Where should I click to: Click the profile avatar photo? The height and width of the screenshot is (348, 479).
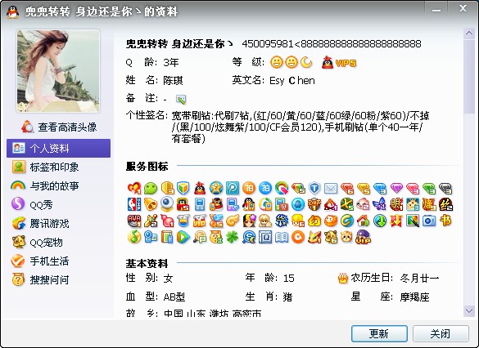[58, 71]
